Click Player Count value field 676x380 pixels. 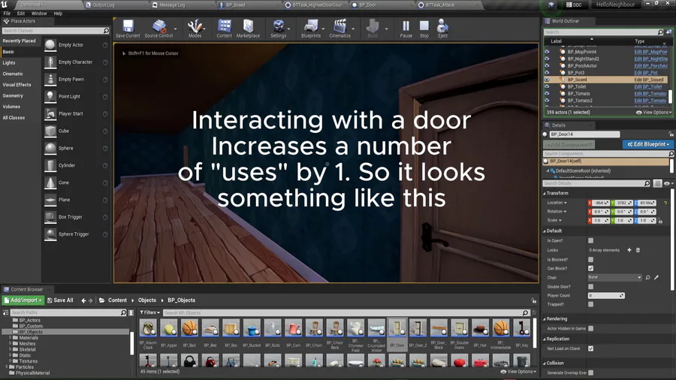tap(606, 296)
